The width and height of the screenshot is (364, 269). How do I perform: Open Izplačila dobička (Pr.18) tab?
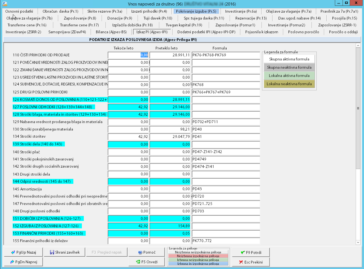coord(132,25)
